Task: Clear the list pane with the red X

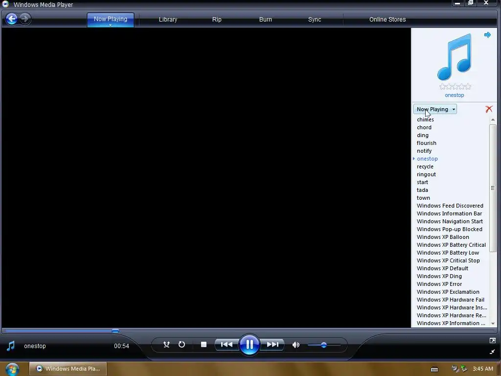Action: [489, 109]
